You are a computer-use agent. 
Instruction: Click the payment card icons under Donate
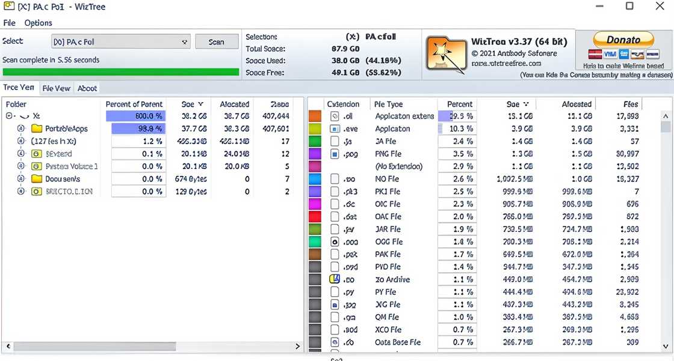click(622, 55)
